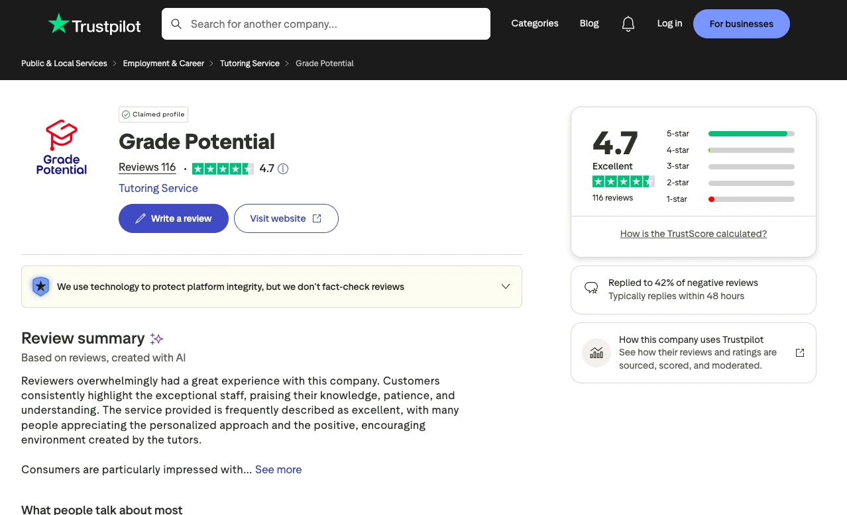Click the info icon beside the 4.7 rating

[283, 169]
